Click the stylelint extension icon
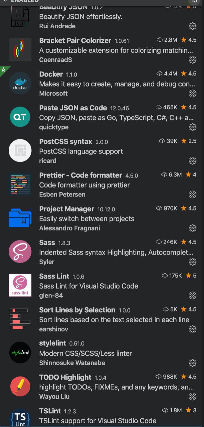204x427 pixels. [20, 353]
